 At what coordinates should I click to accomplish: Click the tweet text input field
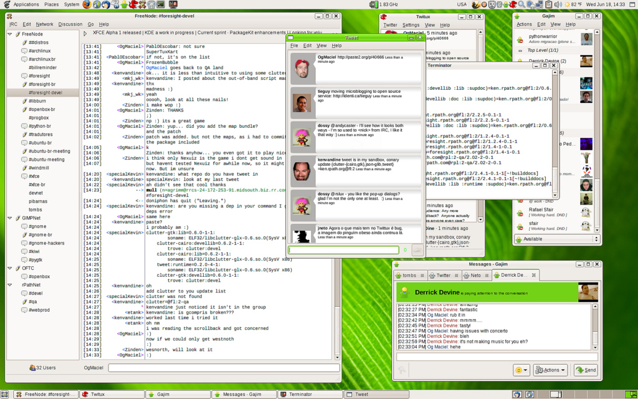point(343,250)
